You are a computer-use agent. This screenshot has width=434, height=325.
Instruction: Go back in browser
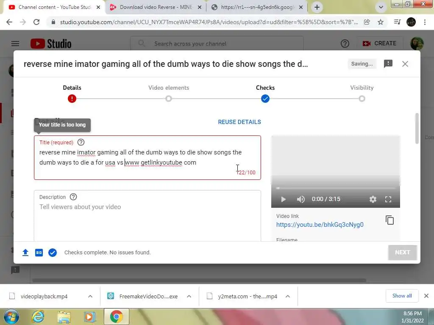(9, 22)
